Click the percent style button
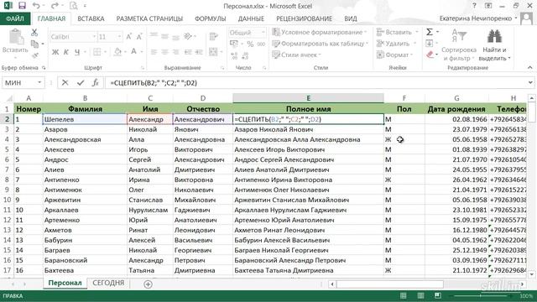This screenshot has width=537, height=302. 250,44
